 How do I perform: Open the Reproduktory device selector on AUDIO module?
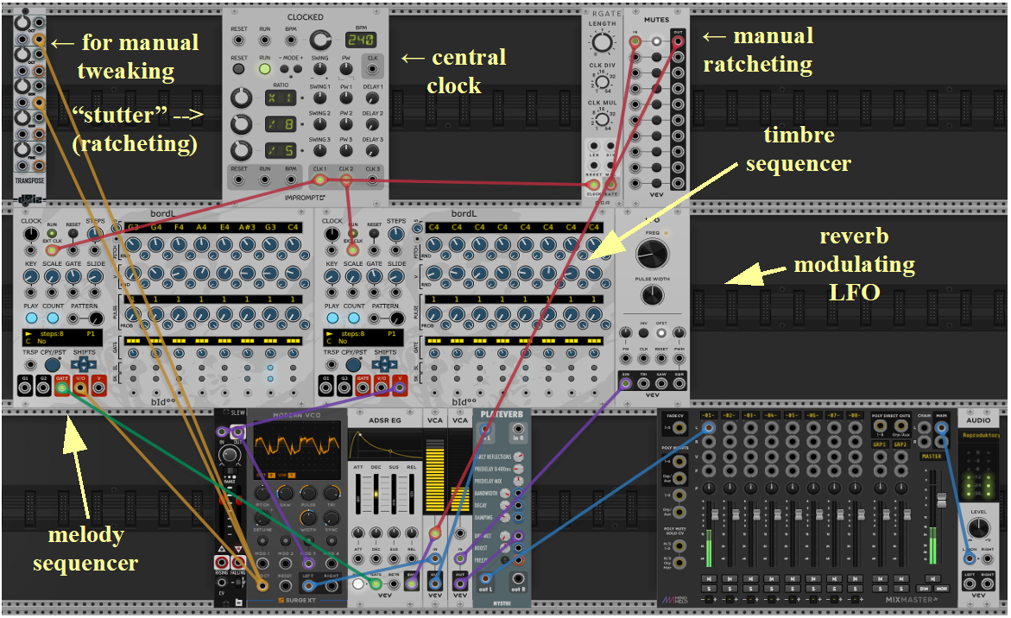(981, 436)
